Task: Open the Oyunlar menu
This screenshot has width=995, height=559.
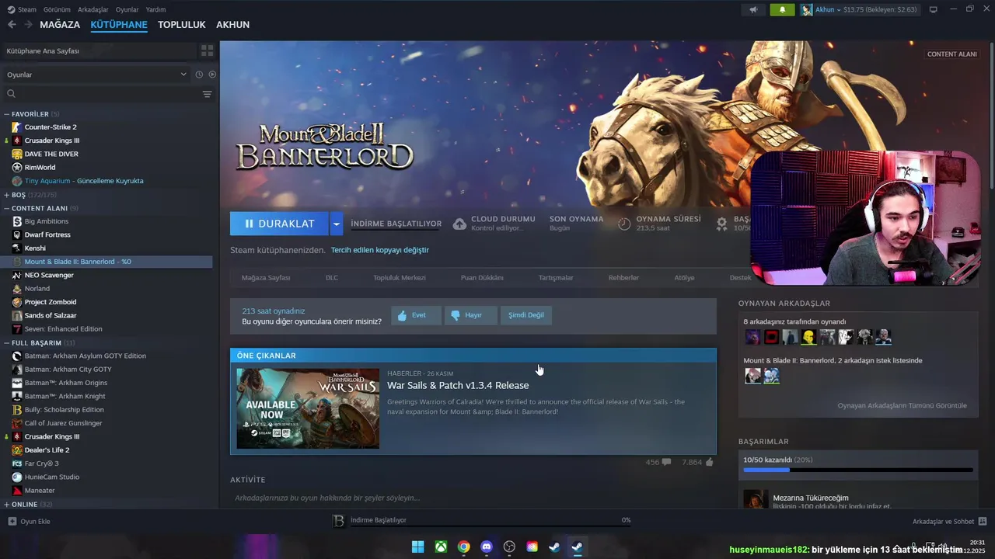Action: click(127, 9)
